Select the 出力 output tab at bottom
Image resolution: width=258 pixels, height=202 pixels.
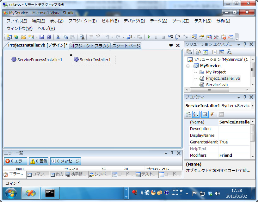[x=57, y=174]
